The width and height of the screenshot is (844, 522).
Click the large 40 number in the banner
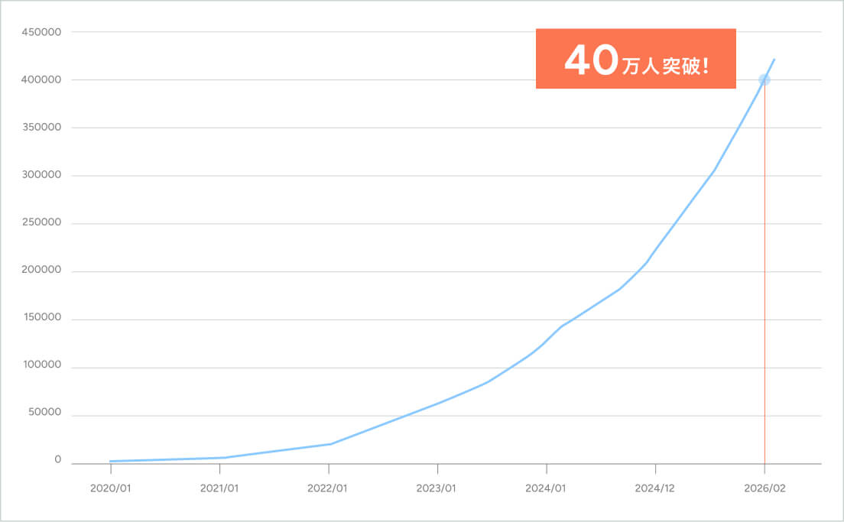592,59
